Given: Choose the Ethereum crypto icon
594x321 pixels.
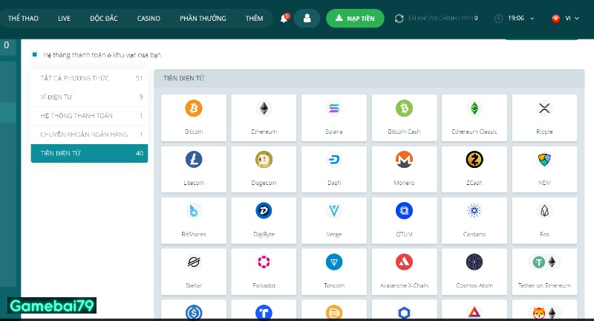Looking at the screenshot, I should (x=264, y=108).
